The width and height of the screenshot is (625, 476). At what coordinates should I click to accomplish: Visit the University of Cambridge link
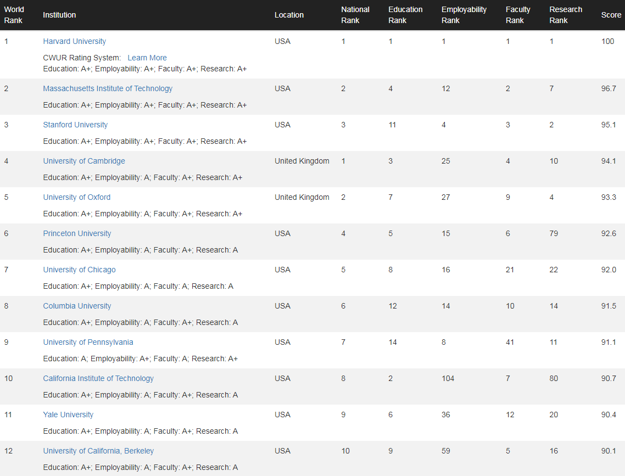coord(84,161)
